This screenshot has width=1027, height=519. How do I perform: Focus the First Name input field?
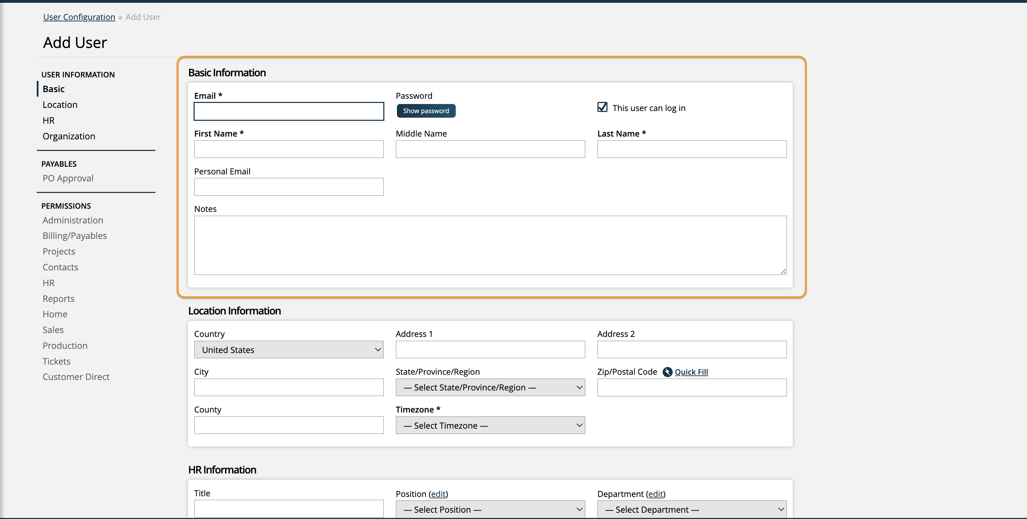click(x=289, y=149)
